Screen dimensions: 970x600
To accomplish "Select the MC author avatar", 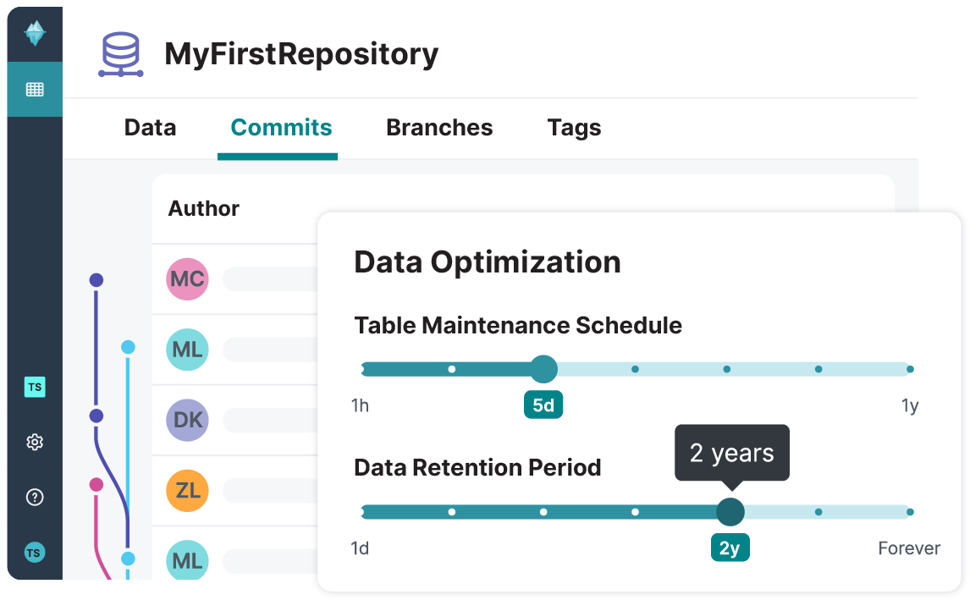I will (x=187, y=279).
